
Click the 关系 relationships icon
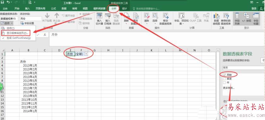(x=206, y=16)
